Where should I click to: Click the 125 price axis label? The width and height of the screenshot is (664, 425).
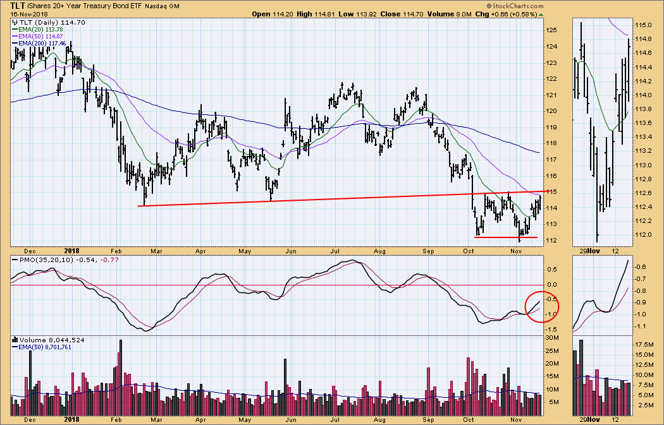pos(551,30)
